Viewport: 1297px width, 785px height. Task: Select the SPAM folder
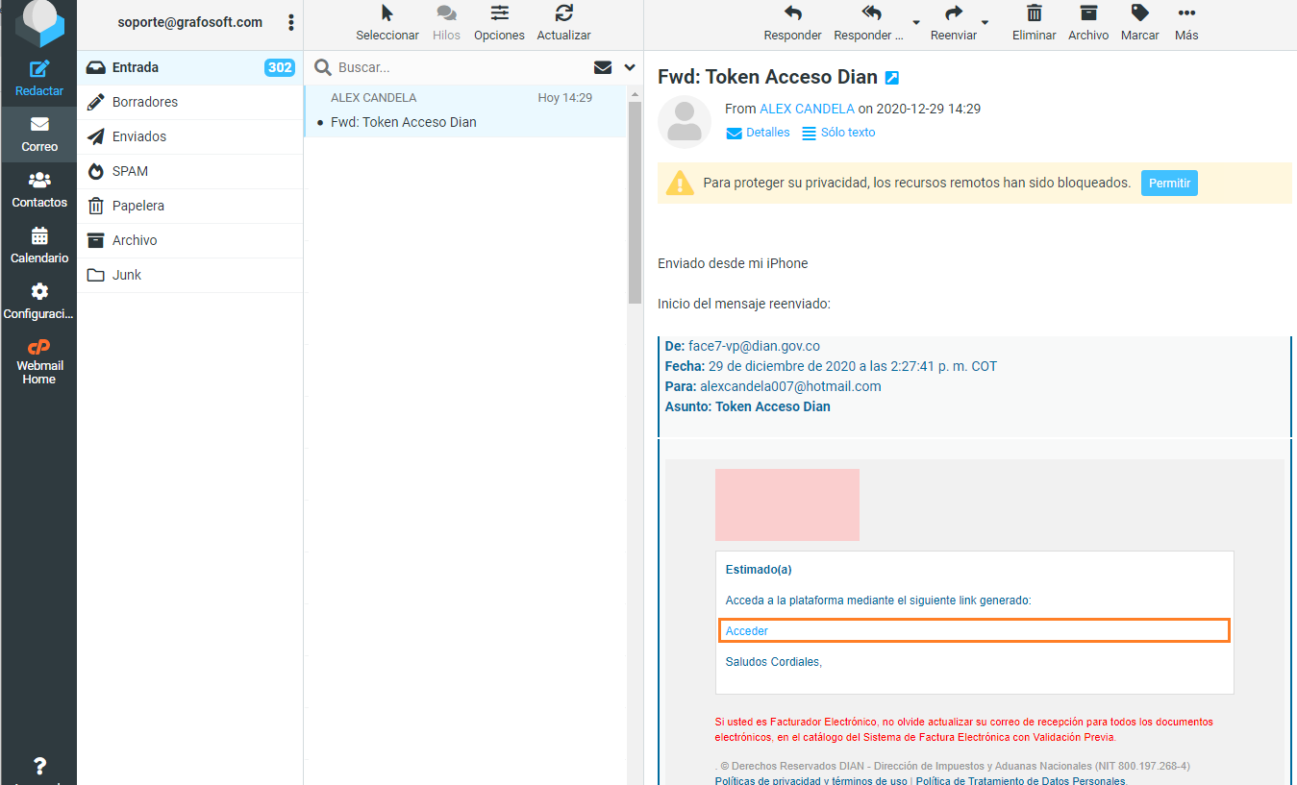tap(130, 171)
